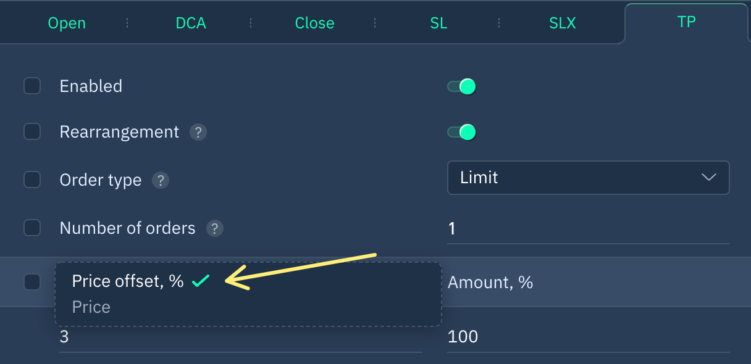Click the help icon next to Rearrangement
Screen dimensions: 751x364
(x=198, y=132)
